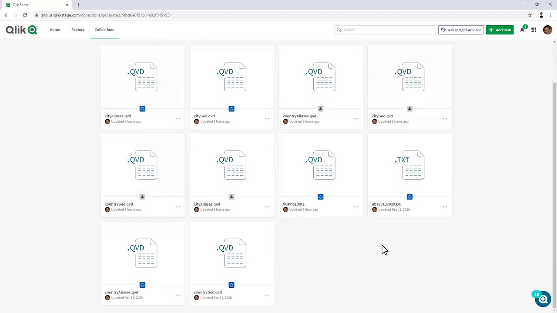Go back with the browser back arrow

coord(6,15)
